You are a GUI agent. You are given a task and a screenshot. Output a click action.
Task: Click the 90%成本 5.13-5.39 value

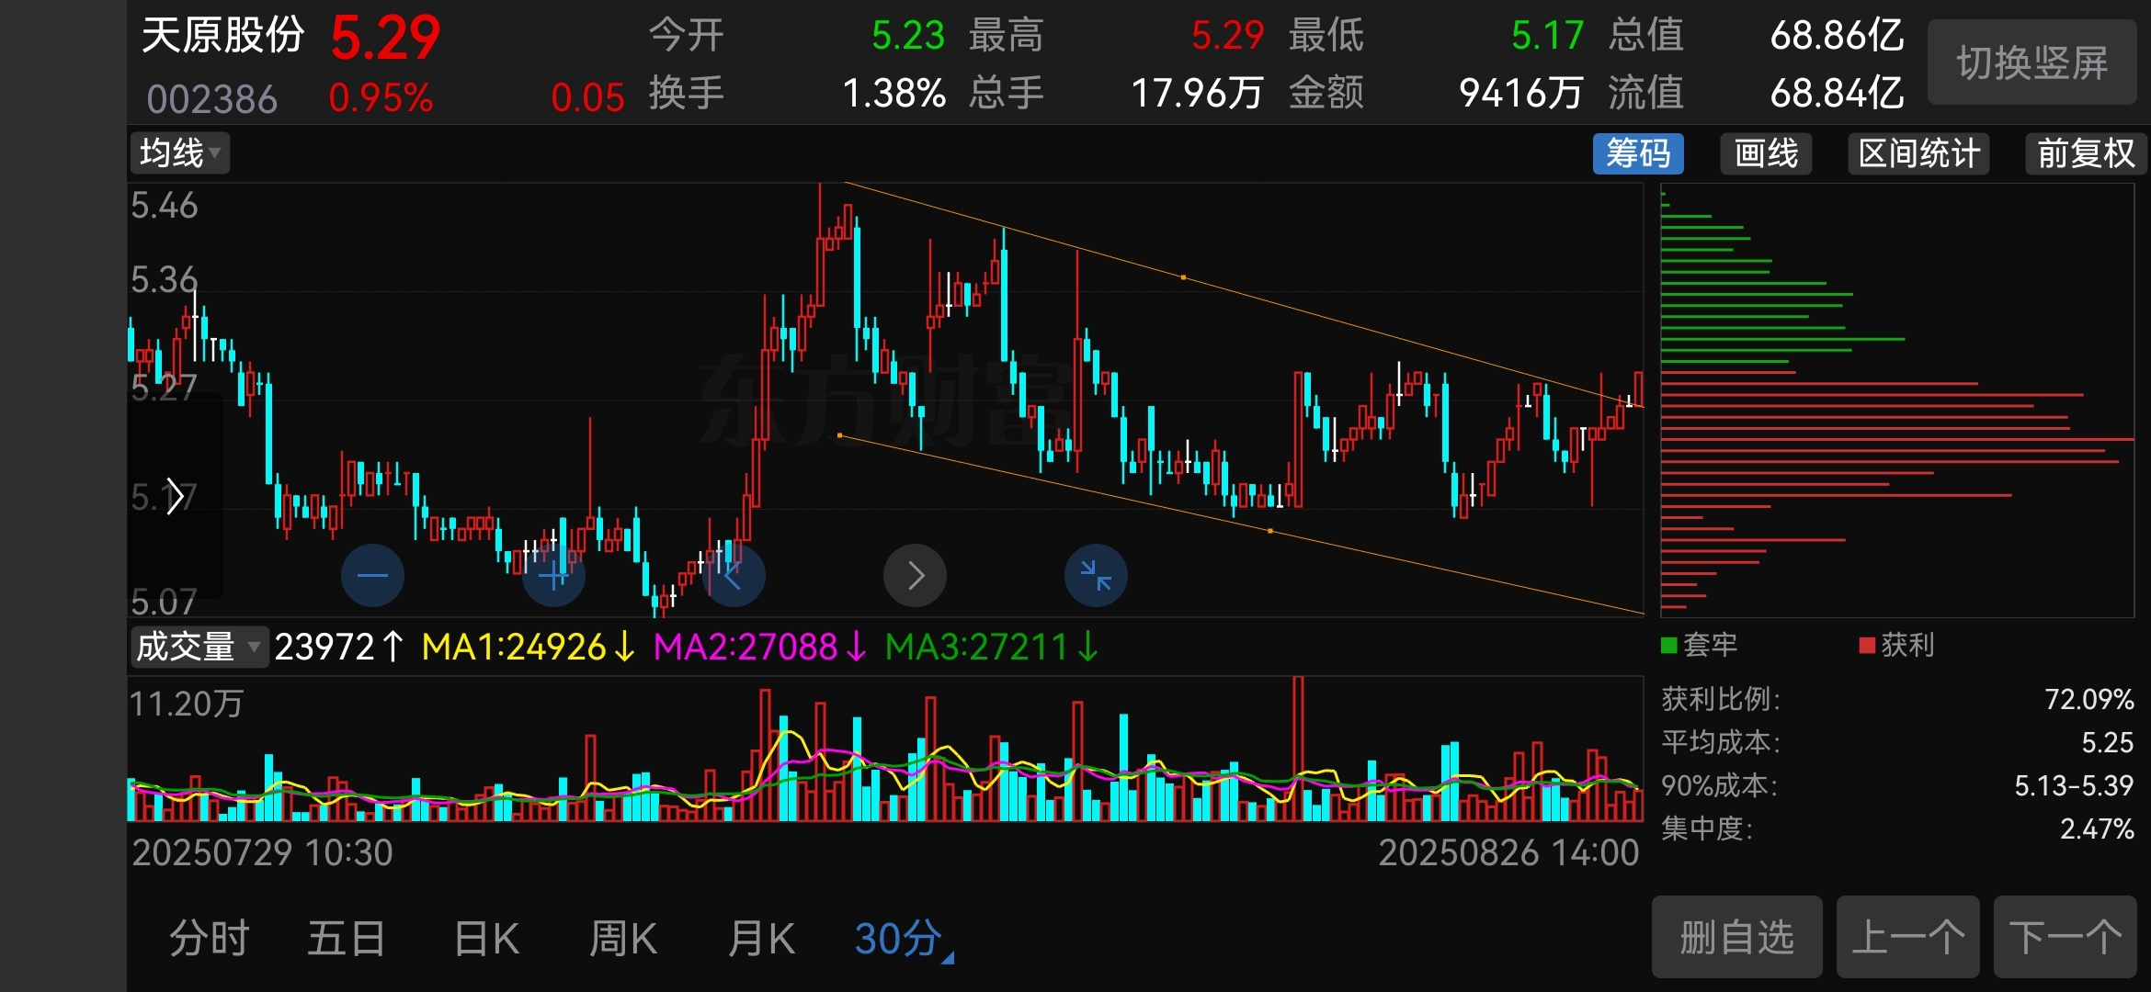coord(2074,785)
